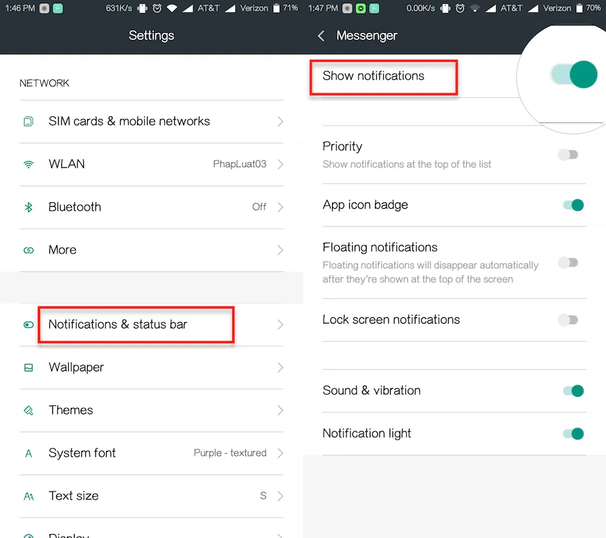This screenshot has width=606, height=538.
Task: Toggle Lock screen notifications on
Action: (567, 320)
